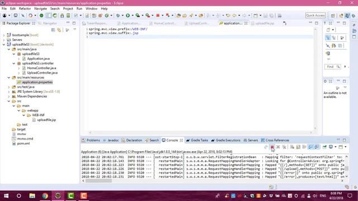Viewport: 358px width, 201px height.
Task: Toggle Link with Editor in Package Explorer
Action: [59, 30]
